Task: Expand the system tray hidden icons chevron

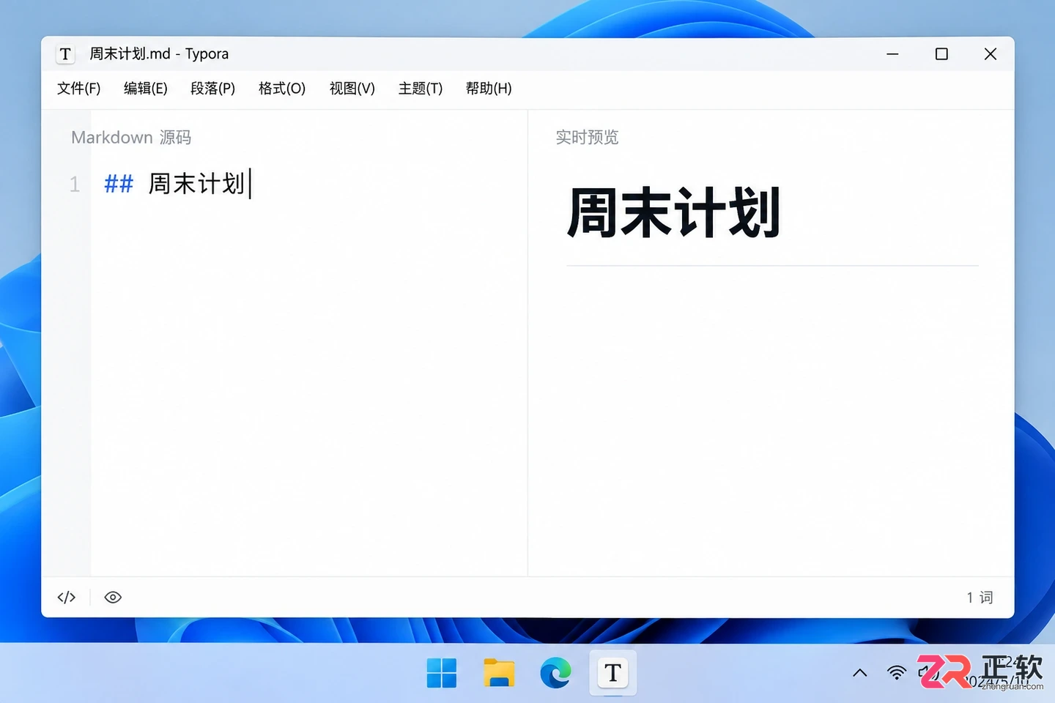Action: coord(860,673)
